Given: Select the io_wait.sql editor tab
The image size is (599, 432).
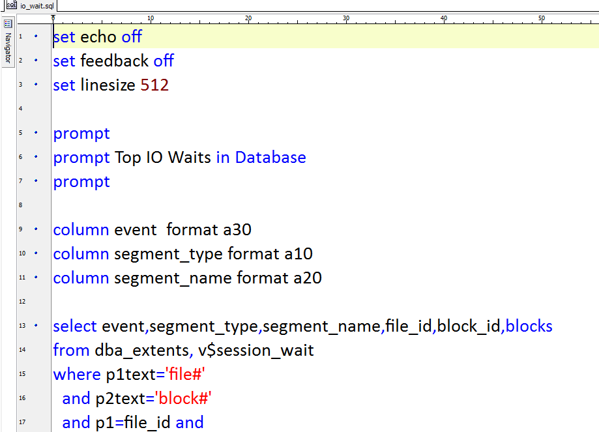Looking at the screenshot, I should [31, 6].
